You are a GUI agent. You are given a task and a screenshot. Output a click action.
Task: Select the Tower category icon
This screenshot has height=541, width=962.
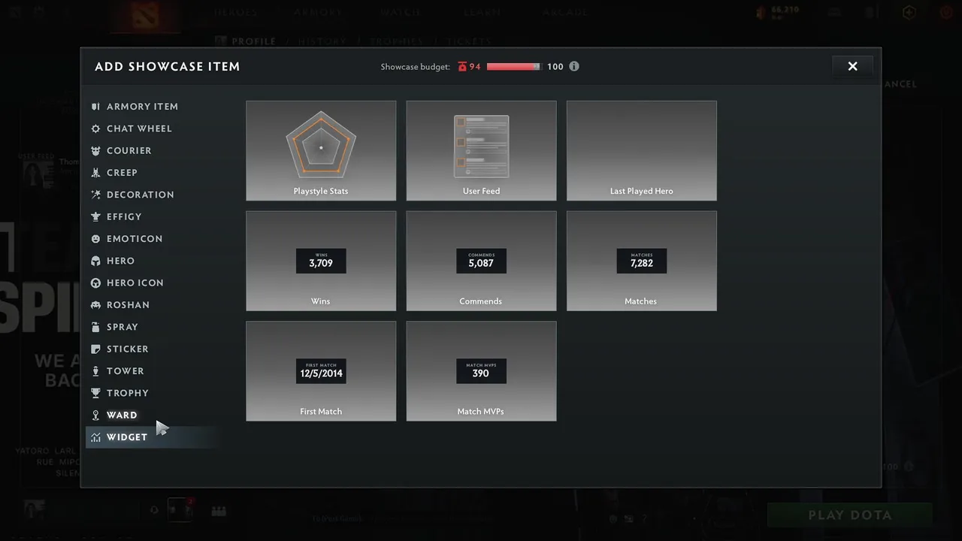point(95,371)
